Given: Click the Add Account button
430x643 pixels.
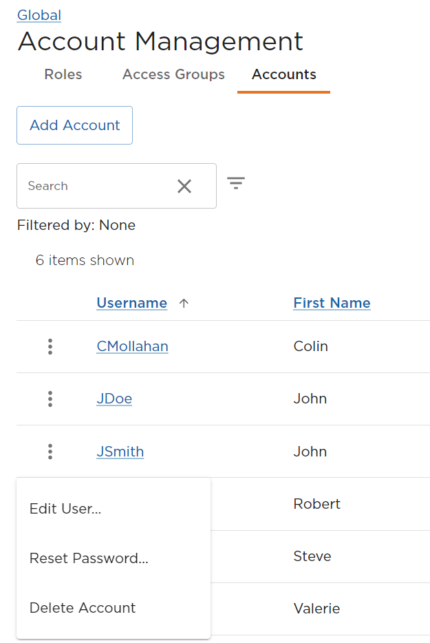Looking at the screenshot, I should pyautogui.click(x=74, y=125).
